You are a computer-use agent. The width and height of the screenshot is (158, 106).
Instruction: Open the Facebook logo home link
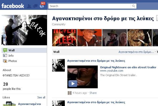coord(13,6)
